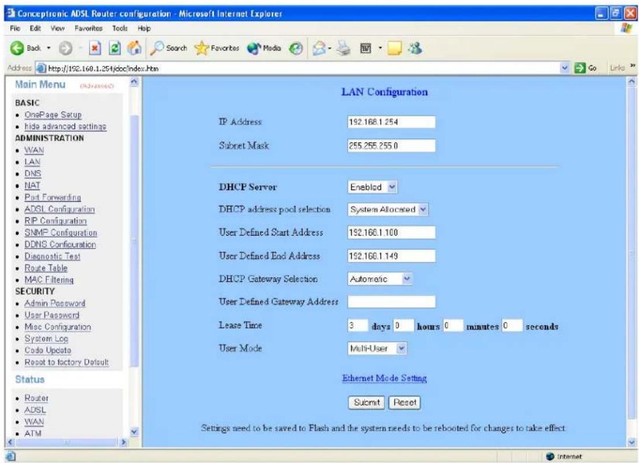
Task: Click the green Go button
Action: [x=585, y=68]
